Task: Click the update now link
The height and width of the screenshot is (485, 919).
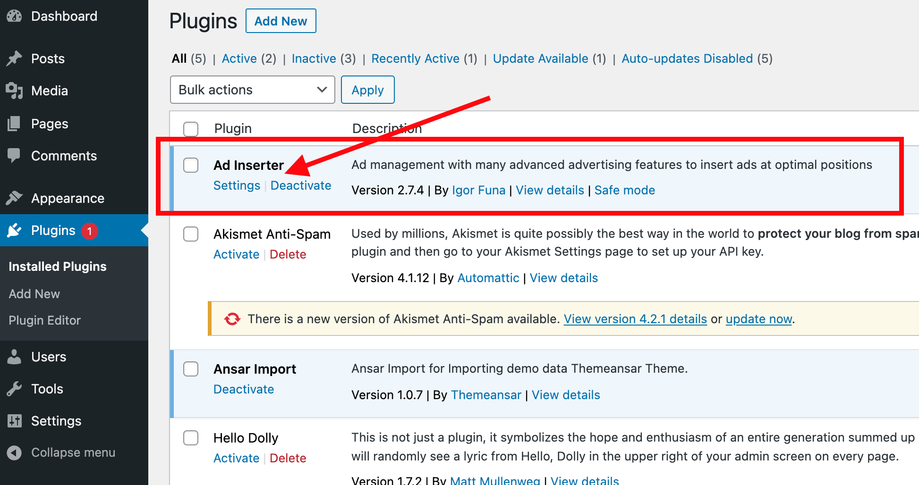Action: point(758,319)
